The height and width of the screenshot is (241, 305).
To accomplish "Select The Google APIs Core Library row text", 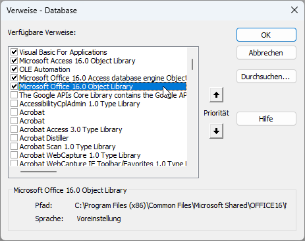I will pos(103,95).
